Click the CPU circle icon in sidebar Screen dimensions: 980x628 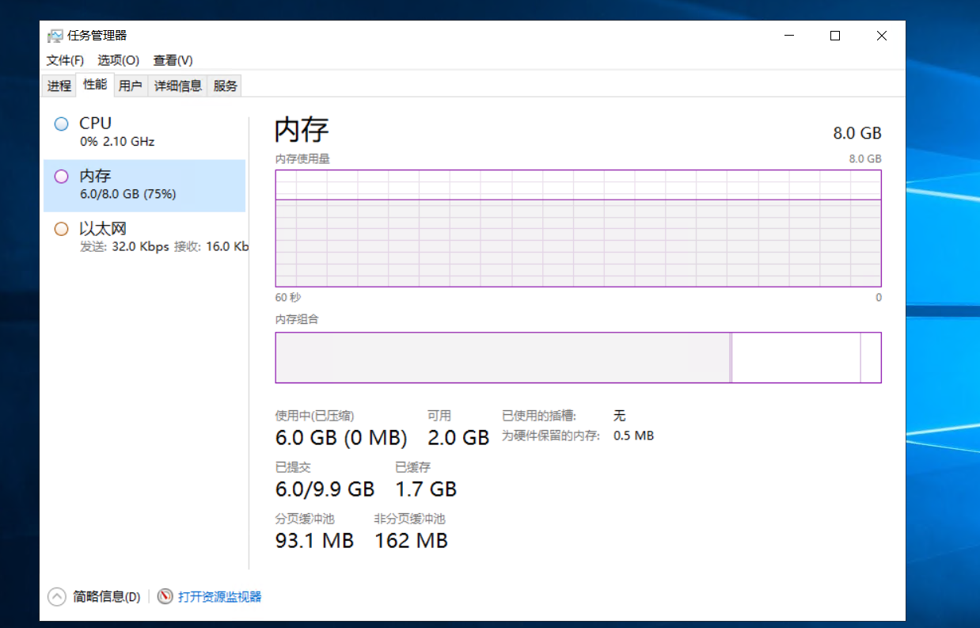point(61,124)
